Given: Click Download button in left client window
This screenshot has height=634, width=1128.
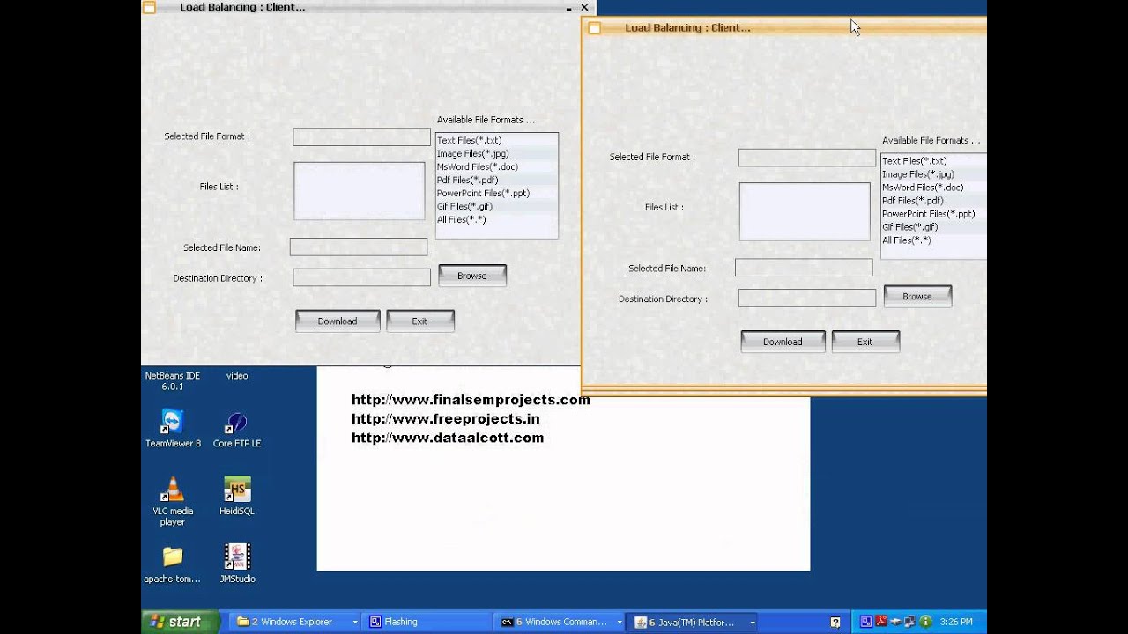Looking at the screenshot, I should point(338,321).
